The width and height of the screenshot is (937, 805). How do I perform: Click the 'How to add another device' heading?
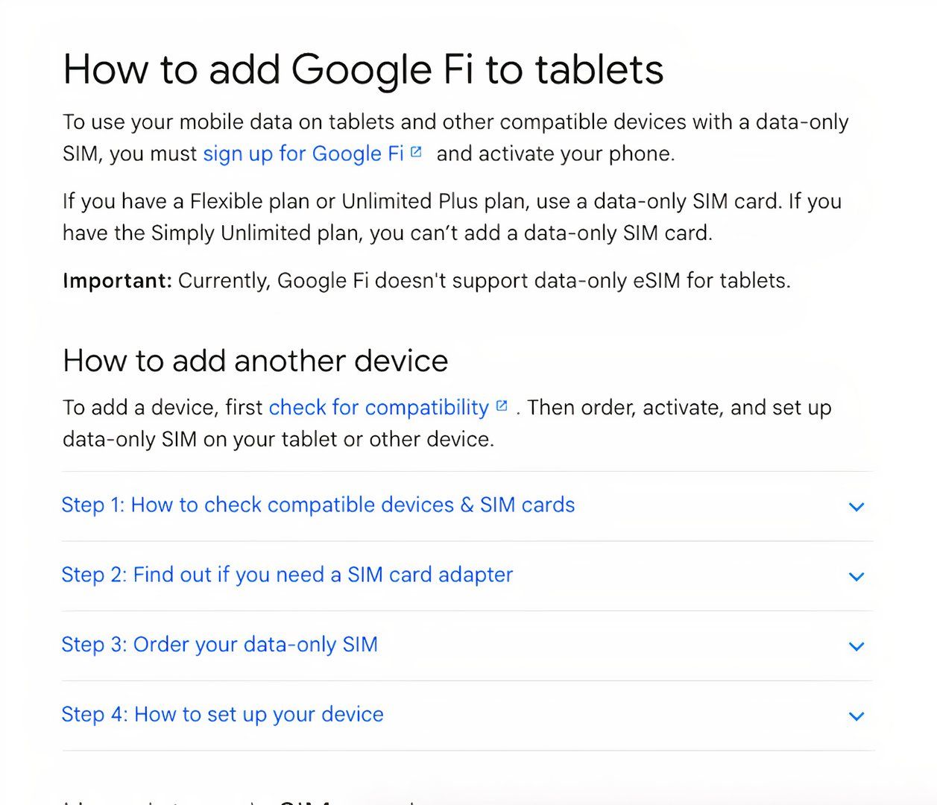click(255, 361)
